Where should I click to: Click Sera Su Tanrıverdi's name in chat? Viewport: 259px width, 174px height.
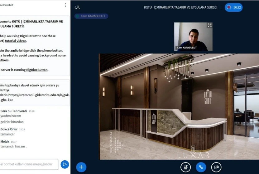coord(14,111)
